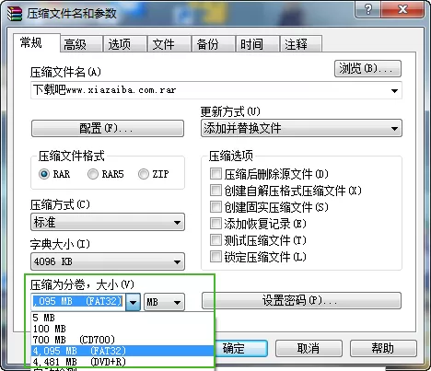Viewport: 431px width, 371px height.
Task: Switch to the 常规 tab
Action: coord(36,42)
